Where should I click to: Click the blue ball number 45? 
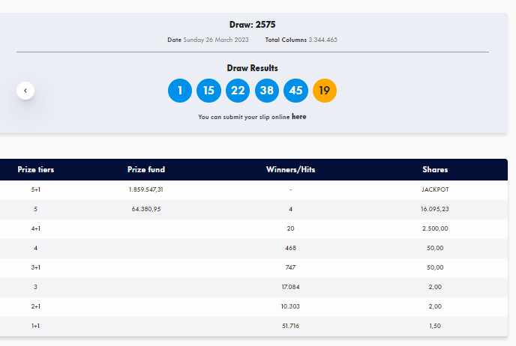(295, 91)
